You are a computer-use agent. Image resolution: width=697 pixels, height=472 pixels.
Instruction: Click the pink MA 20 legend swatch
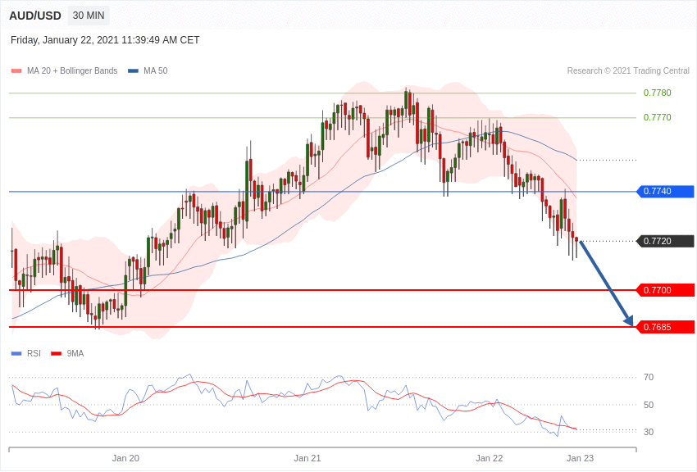pyautogui.click(x=16, y=71)
